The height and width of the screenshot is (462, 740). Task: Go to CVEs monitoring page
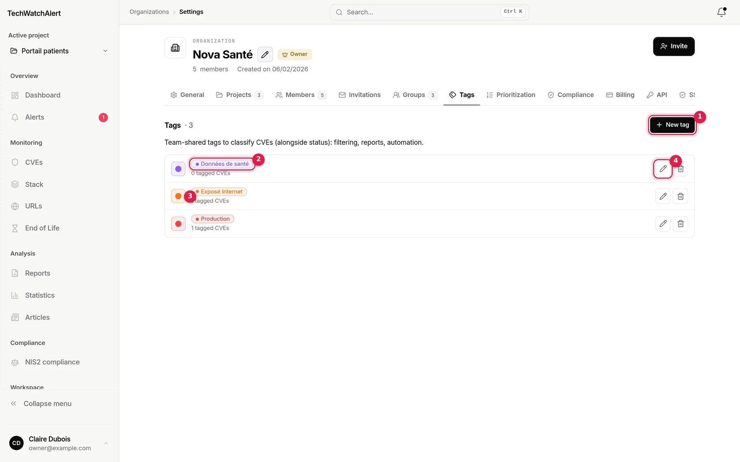click(59, 162)
